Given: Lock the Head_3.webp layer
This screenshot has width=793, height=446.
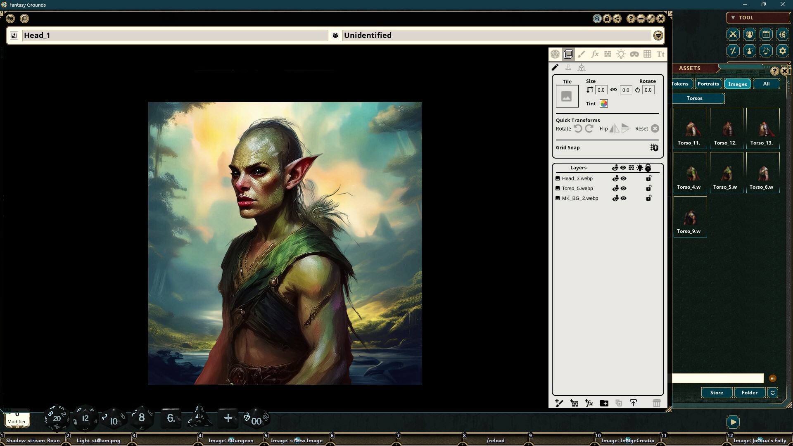Looking at the screenshot, I should [x=648, y=178].
